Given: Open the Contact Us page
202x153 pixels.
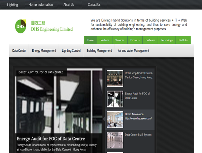Looking at the screenshot, I should (94, 5).
